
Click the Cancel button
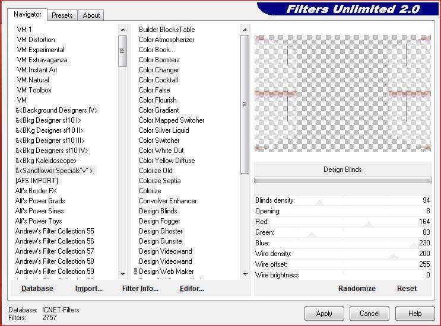[x=369, y=314]
